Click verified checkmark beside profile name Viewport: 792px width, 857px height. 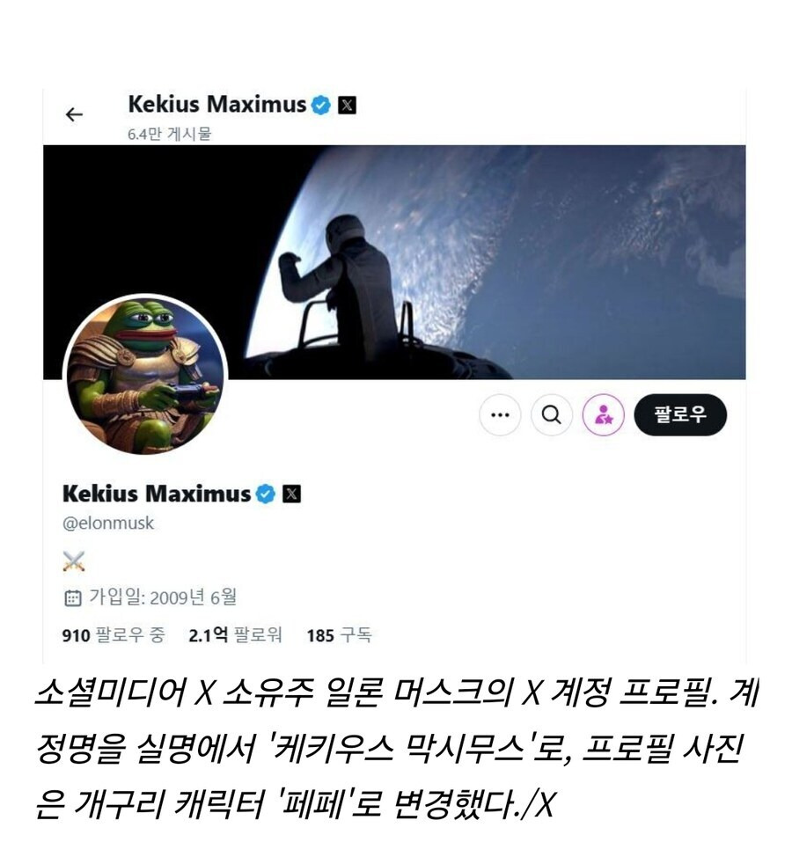[x=266, y=494]
